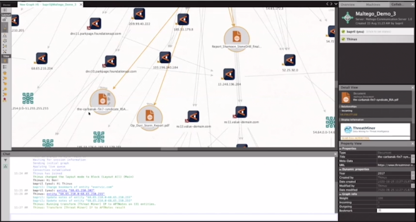Select the dns11.parkpage.foundationapi.com node
This screenshot has width=416, height=222.
tap(95, 24)
